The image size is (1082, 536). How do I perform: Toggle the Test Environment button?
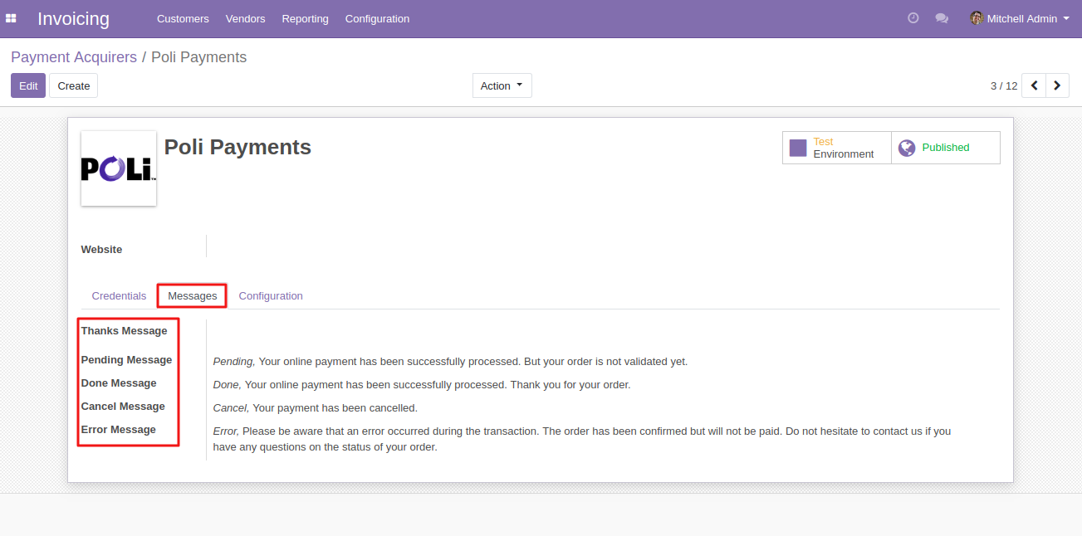(837, 148)
